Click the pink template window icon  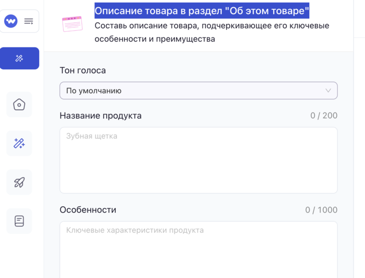72,24
